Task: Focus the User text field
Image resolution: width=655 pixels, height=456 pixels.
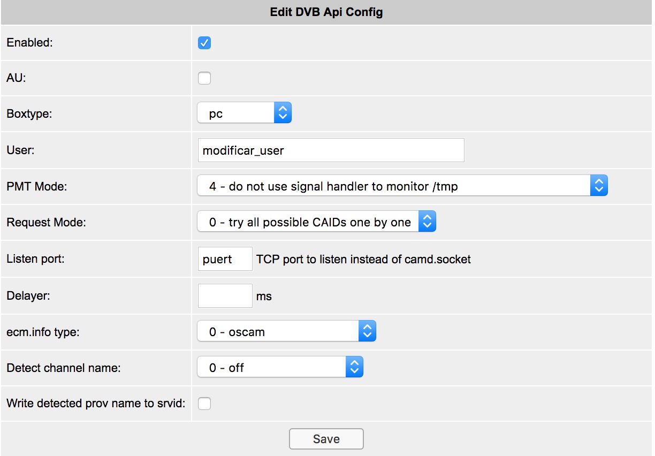Action: (331, 150)
